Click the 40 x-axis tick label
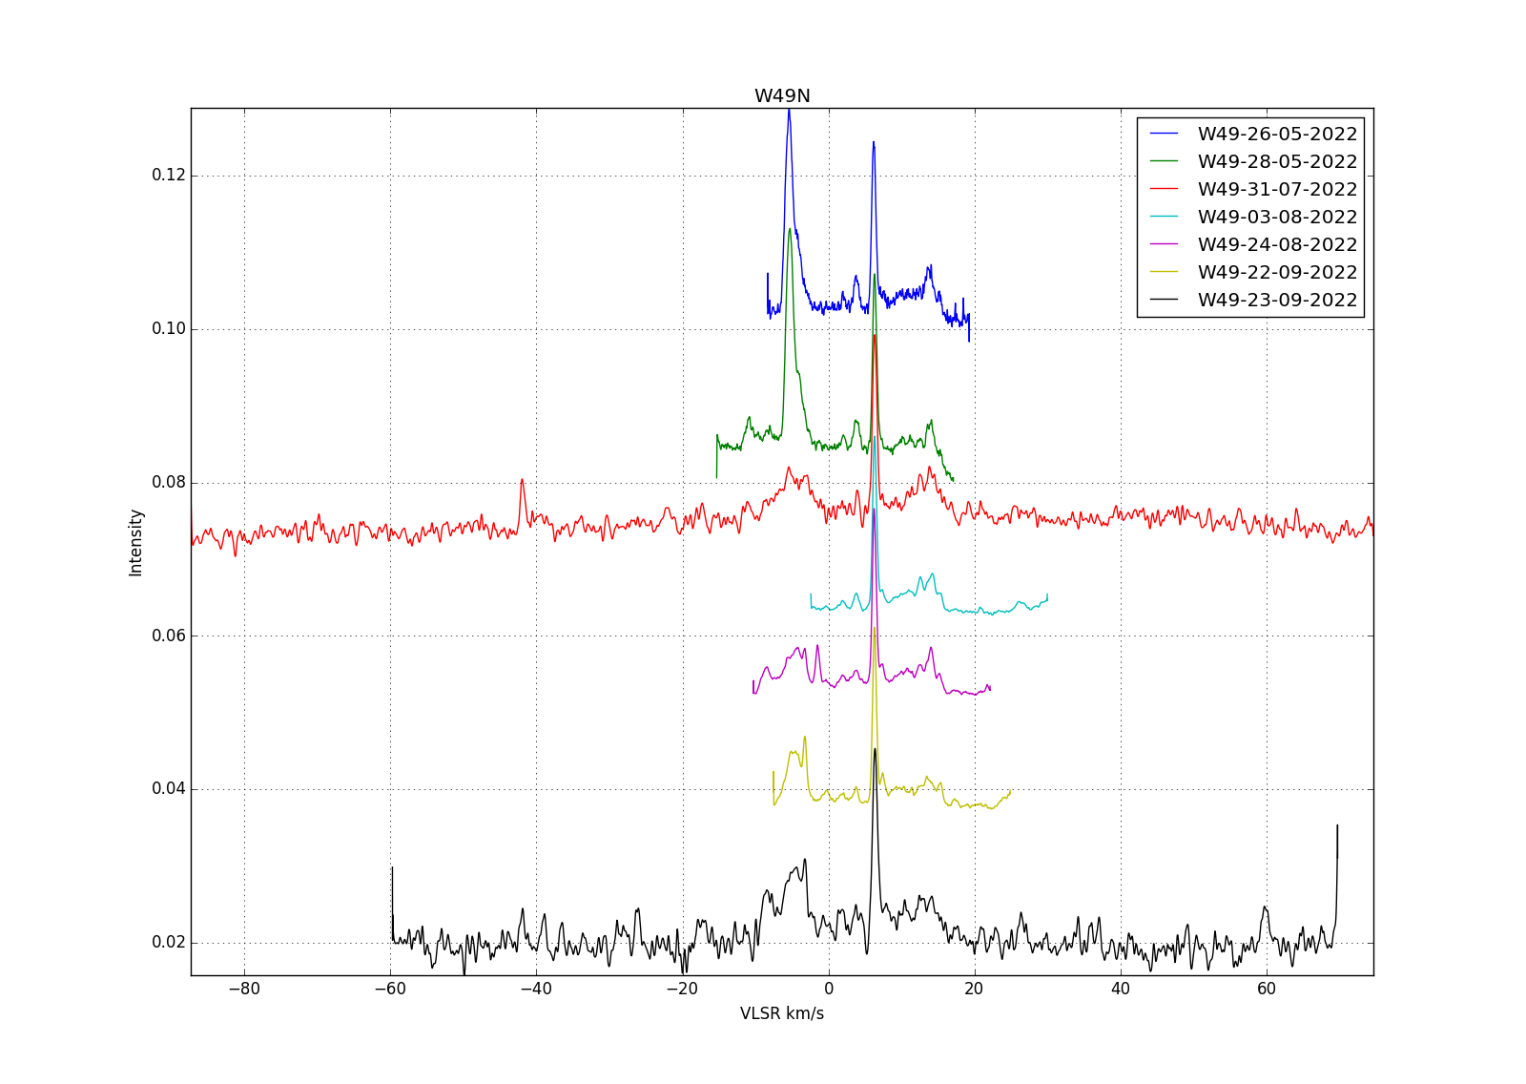The image size is (1526, 1084). click(x=1120, y=990)
